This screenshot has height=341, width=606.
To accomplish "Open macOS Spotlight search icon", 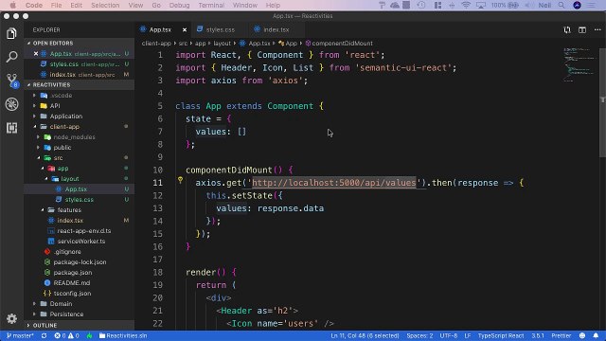I will tap(561, 5).
